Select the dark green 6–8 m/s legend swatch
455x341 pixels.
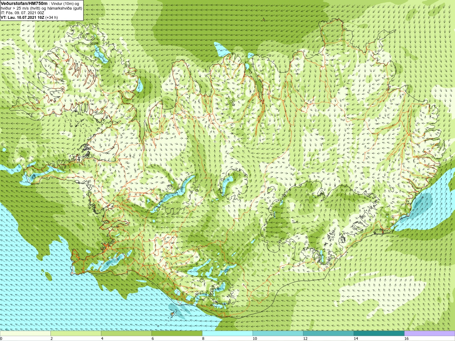[x=177, y=334]
